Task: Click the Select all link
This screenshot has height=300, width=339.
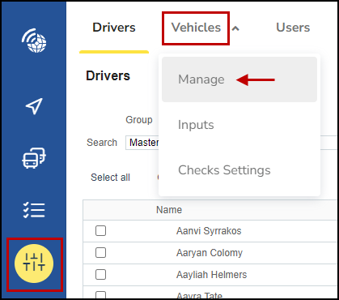Action: (x=110, y=178)
